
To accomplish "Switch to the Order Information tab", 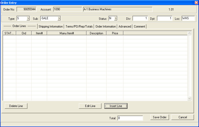I will pyautogui.click(x=105, y=26).
